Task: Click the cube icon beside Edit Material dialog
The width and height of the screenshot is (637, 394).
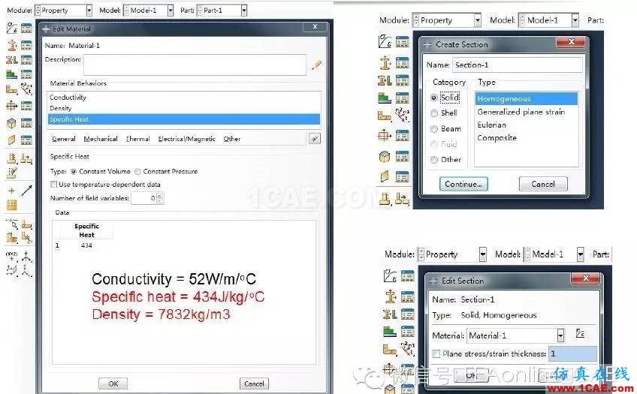Action: click(x=12, y=122)
